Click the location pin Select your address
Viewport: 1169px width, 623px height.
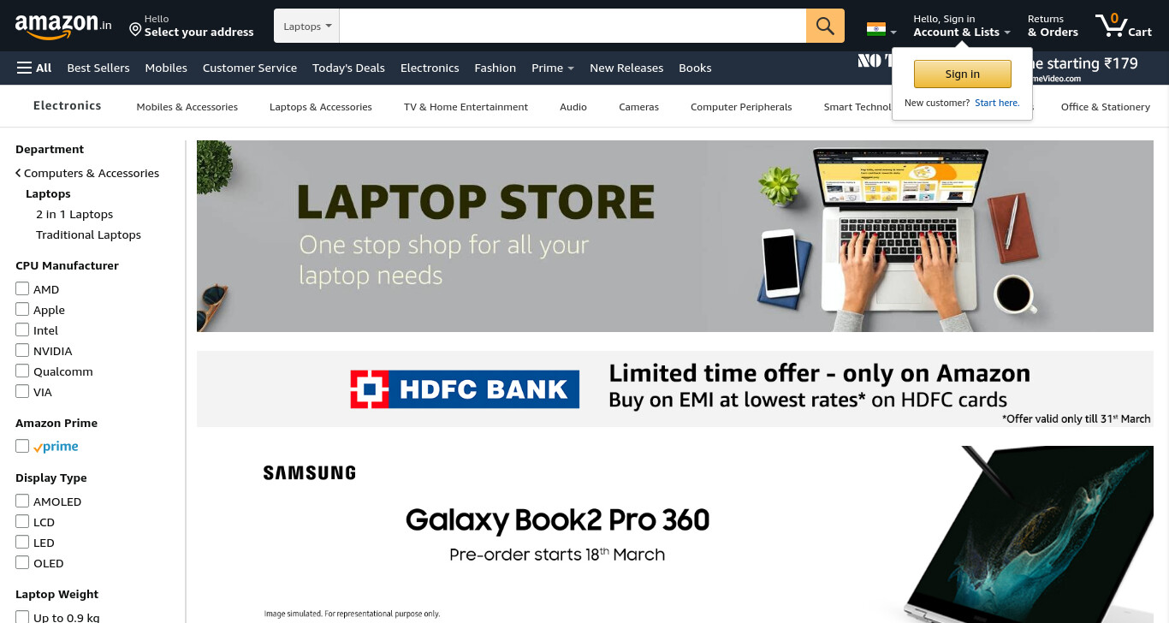(191, 26)
